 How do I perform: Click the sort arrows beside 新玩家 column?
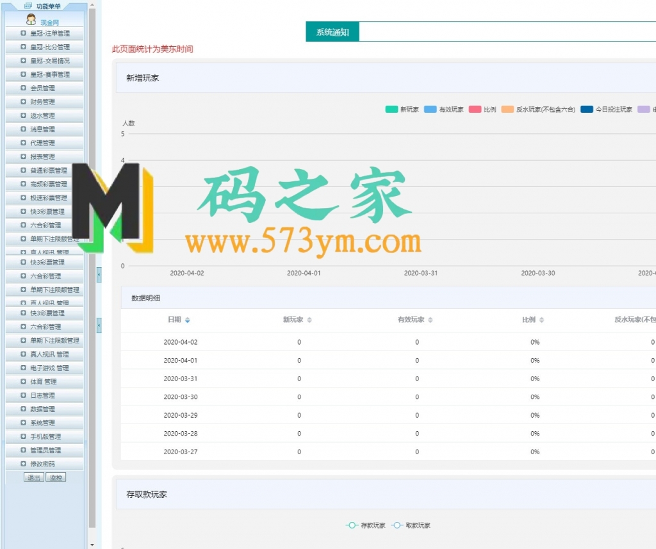pos(309,320)
